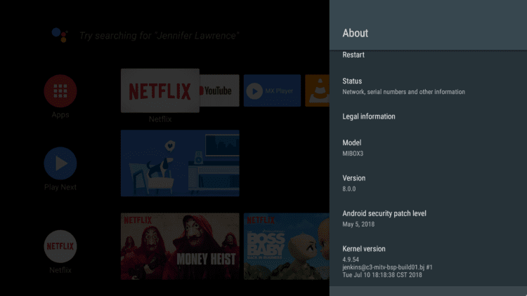Open the Netflix channel icon in sidebar
Image resolution: width=527 pixels, height=296 pixels.
tap(60, 246)
